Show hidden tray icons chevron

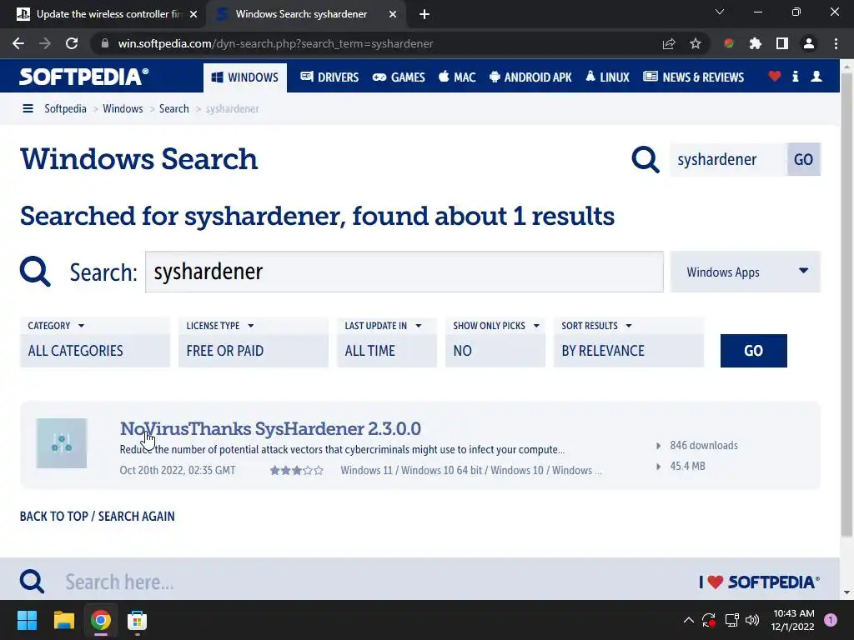(x=688, y=620)
